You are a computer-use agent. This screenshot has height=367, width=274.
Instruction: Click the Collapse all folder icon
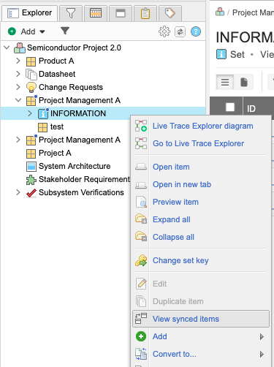[141, 236]
